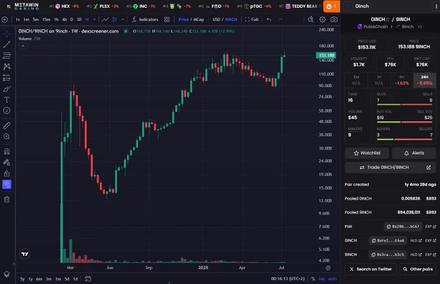Click Trade 0INCH/9INCH button
This screenshot has width=440, height=284.
(384, 168)
